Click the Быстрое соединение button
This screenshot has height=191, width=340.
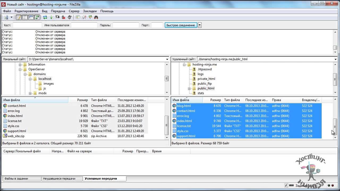pyautogui.click(x=181, y=25)
